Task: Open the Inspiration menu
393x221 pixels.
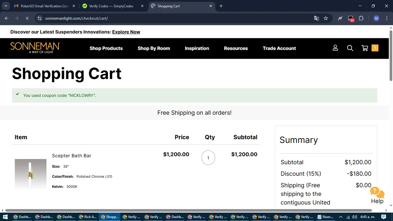Action: tap(197, 48)
